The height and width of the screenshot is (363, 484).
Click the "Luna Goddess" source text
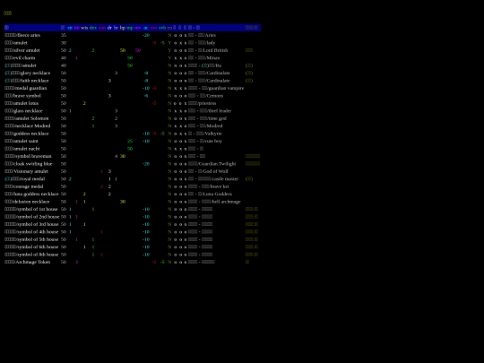(x=218, y=194)
